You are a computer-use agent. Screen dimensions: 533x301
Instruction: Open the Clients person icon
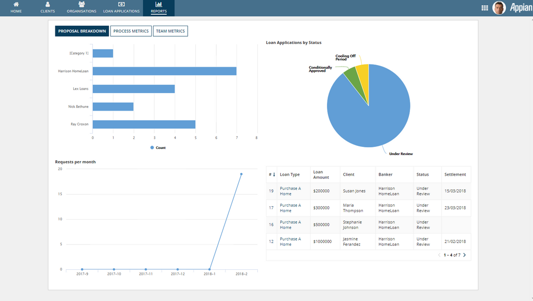tap(48, 5)
